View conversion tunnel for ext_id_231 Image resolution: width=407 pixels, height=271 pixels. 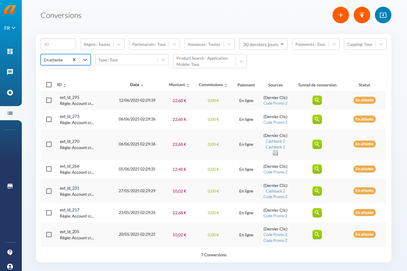click(317, 191)
